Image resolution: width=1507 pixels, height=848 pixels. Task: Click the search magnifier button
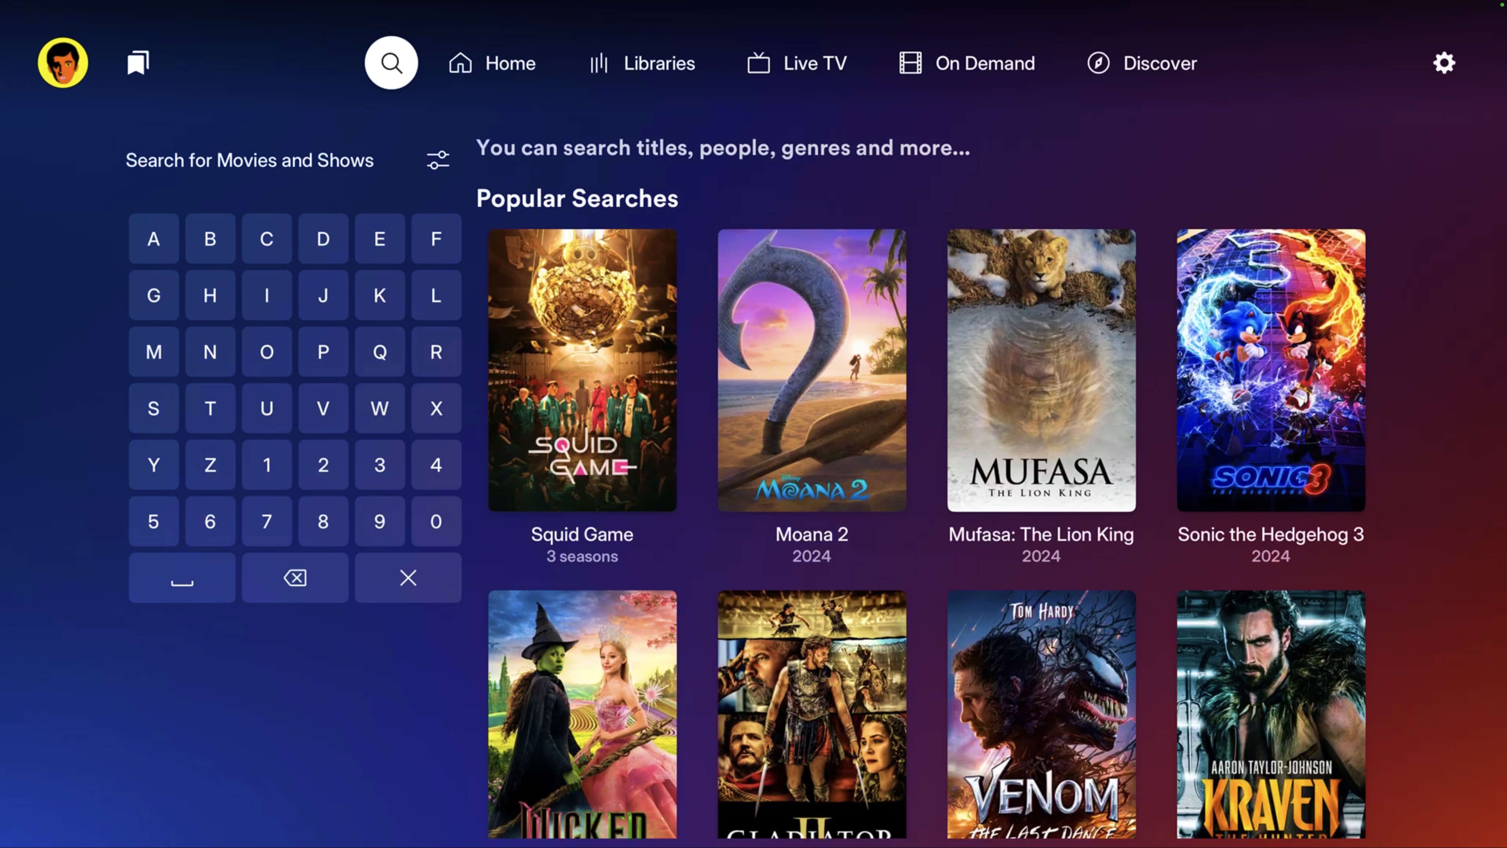tap(391, 63)
